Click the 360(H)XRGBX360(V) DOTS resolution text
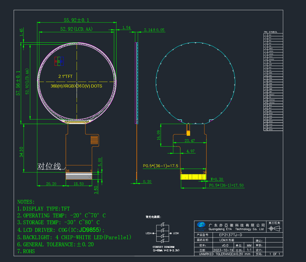 coord(76,86)
